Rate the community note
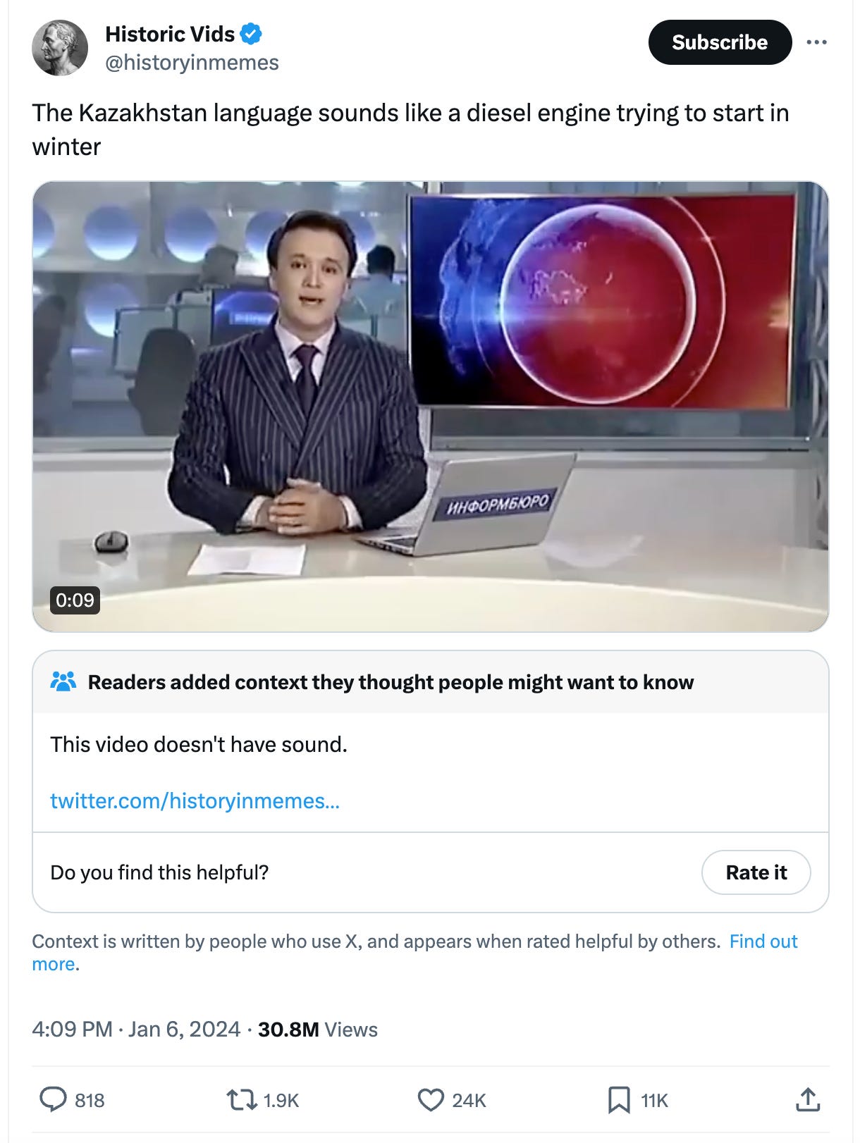860x1143 pixels. tap(756, 872)
